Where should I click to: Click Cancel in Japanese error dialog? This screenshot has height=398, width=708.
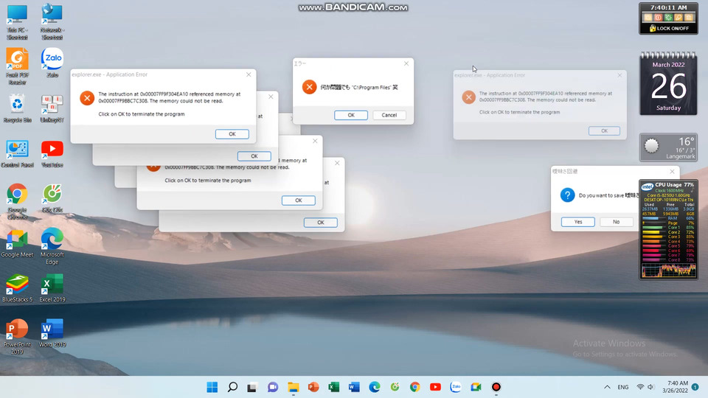tap(389, 115)
